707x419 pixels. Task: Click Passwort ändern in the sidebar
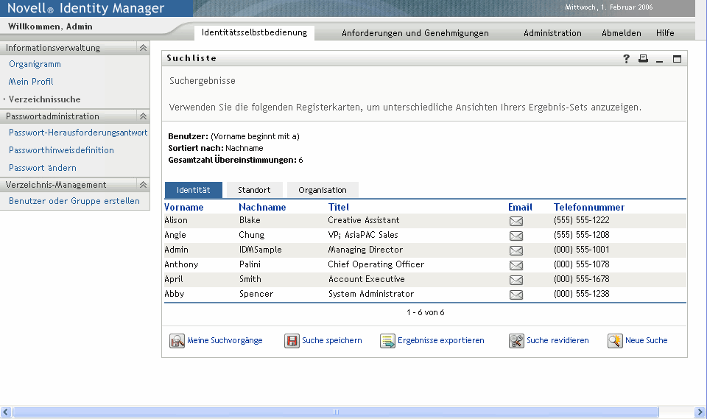pos(43,168)
